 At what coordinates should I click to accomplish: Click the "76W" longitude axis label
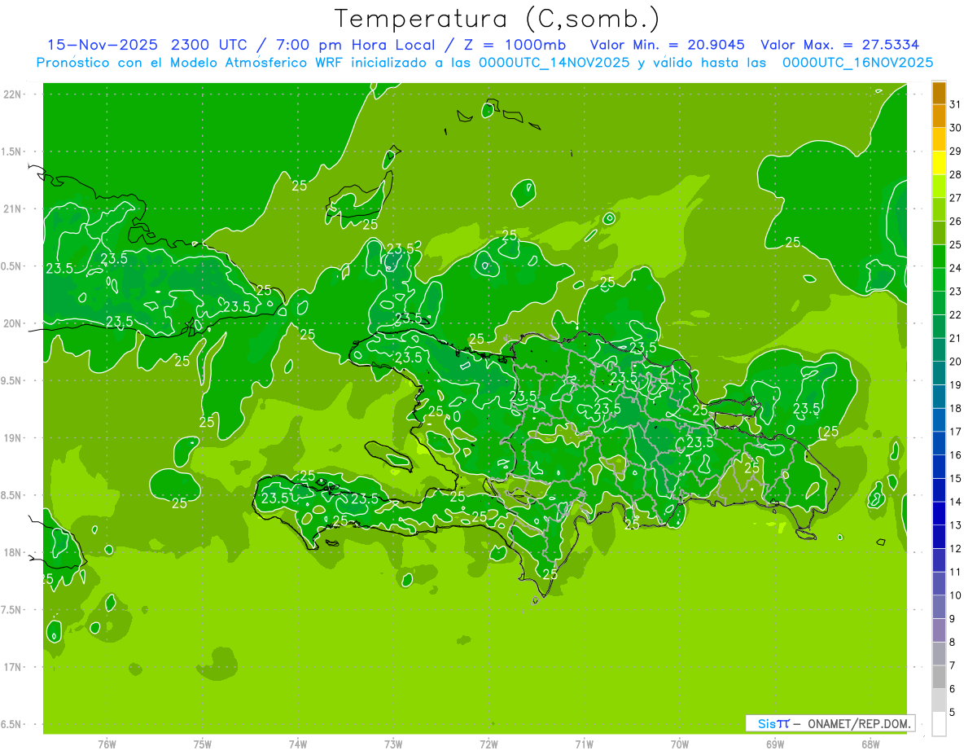107,744
